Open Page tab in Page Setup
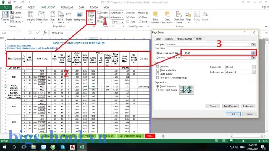This screenshot has height=151, width=269. pyautogui.click(x=158, y=39)
